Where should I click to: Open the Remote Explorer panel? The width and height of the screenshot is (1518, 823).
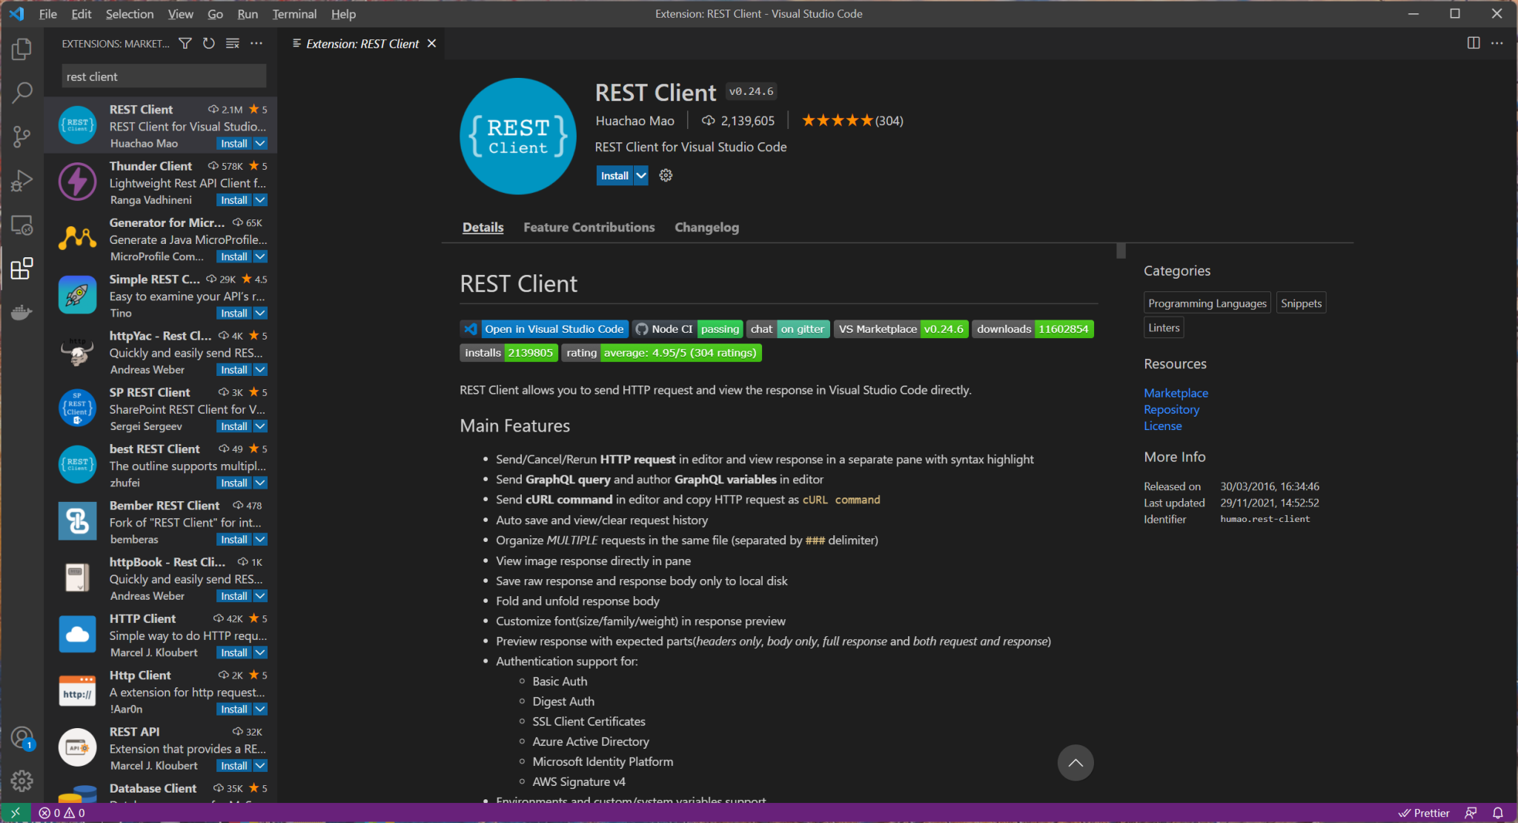point(22,225)
